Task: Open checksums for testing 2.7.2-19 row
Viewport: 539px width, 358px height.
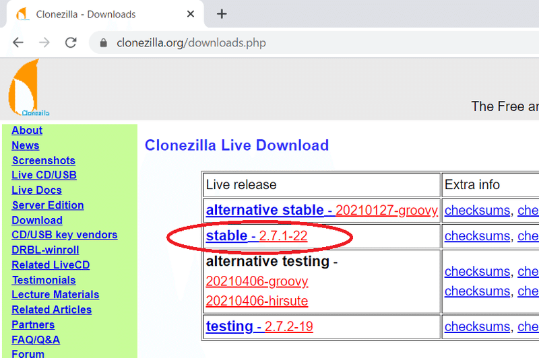Action: pos(477,327)
